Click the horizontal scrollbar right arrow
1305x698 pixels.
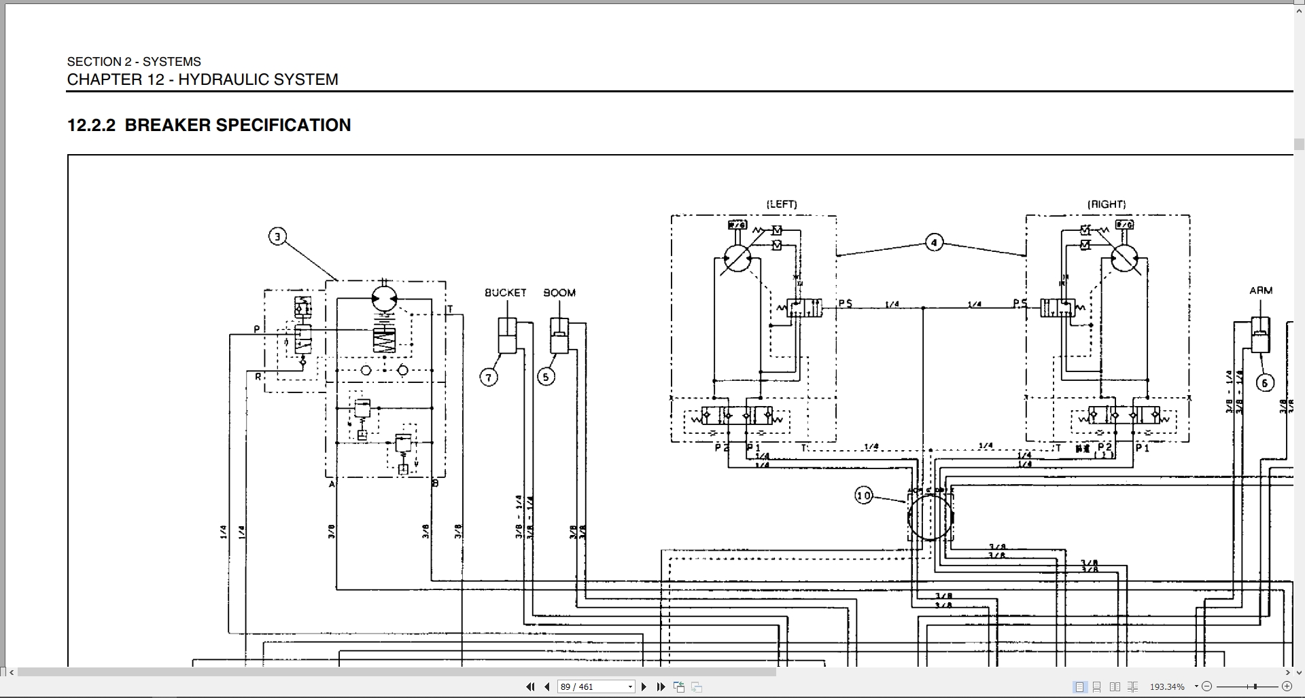(1287, 672)
